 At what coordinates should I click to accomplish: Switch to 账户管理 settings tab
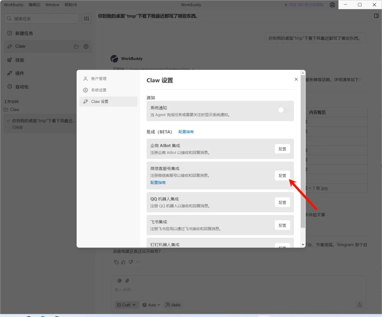pyautogui.click(x=109, y=78)
